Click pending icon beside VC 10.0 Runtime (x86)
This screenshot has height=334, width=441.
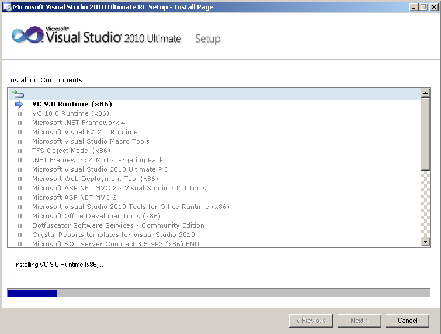19,114
